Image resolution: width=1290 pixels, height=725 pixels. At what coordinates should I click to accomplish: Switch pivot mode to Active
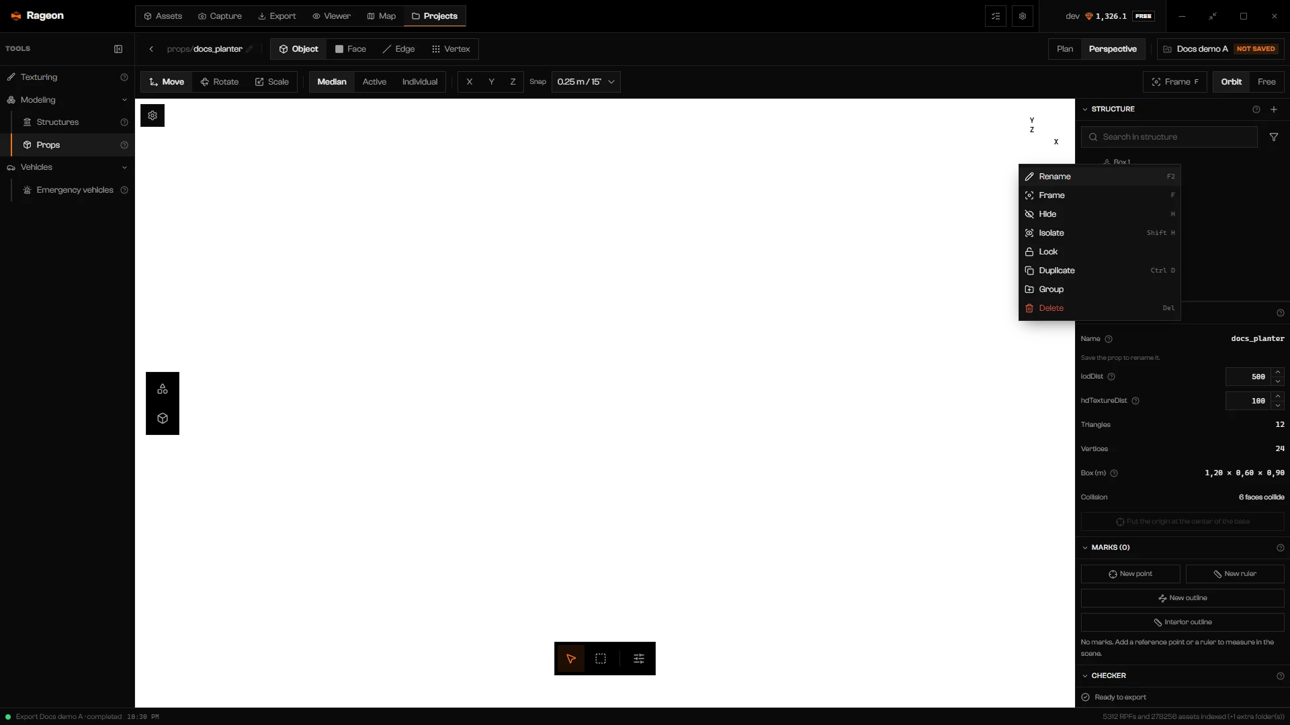(374, 82)
